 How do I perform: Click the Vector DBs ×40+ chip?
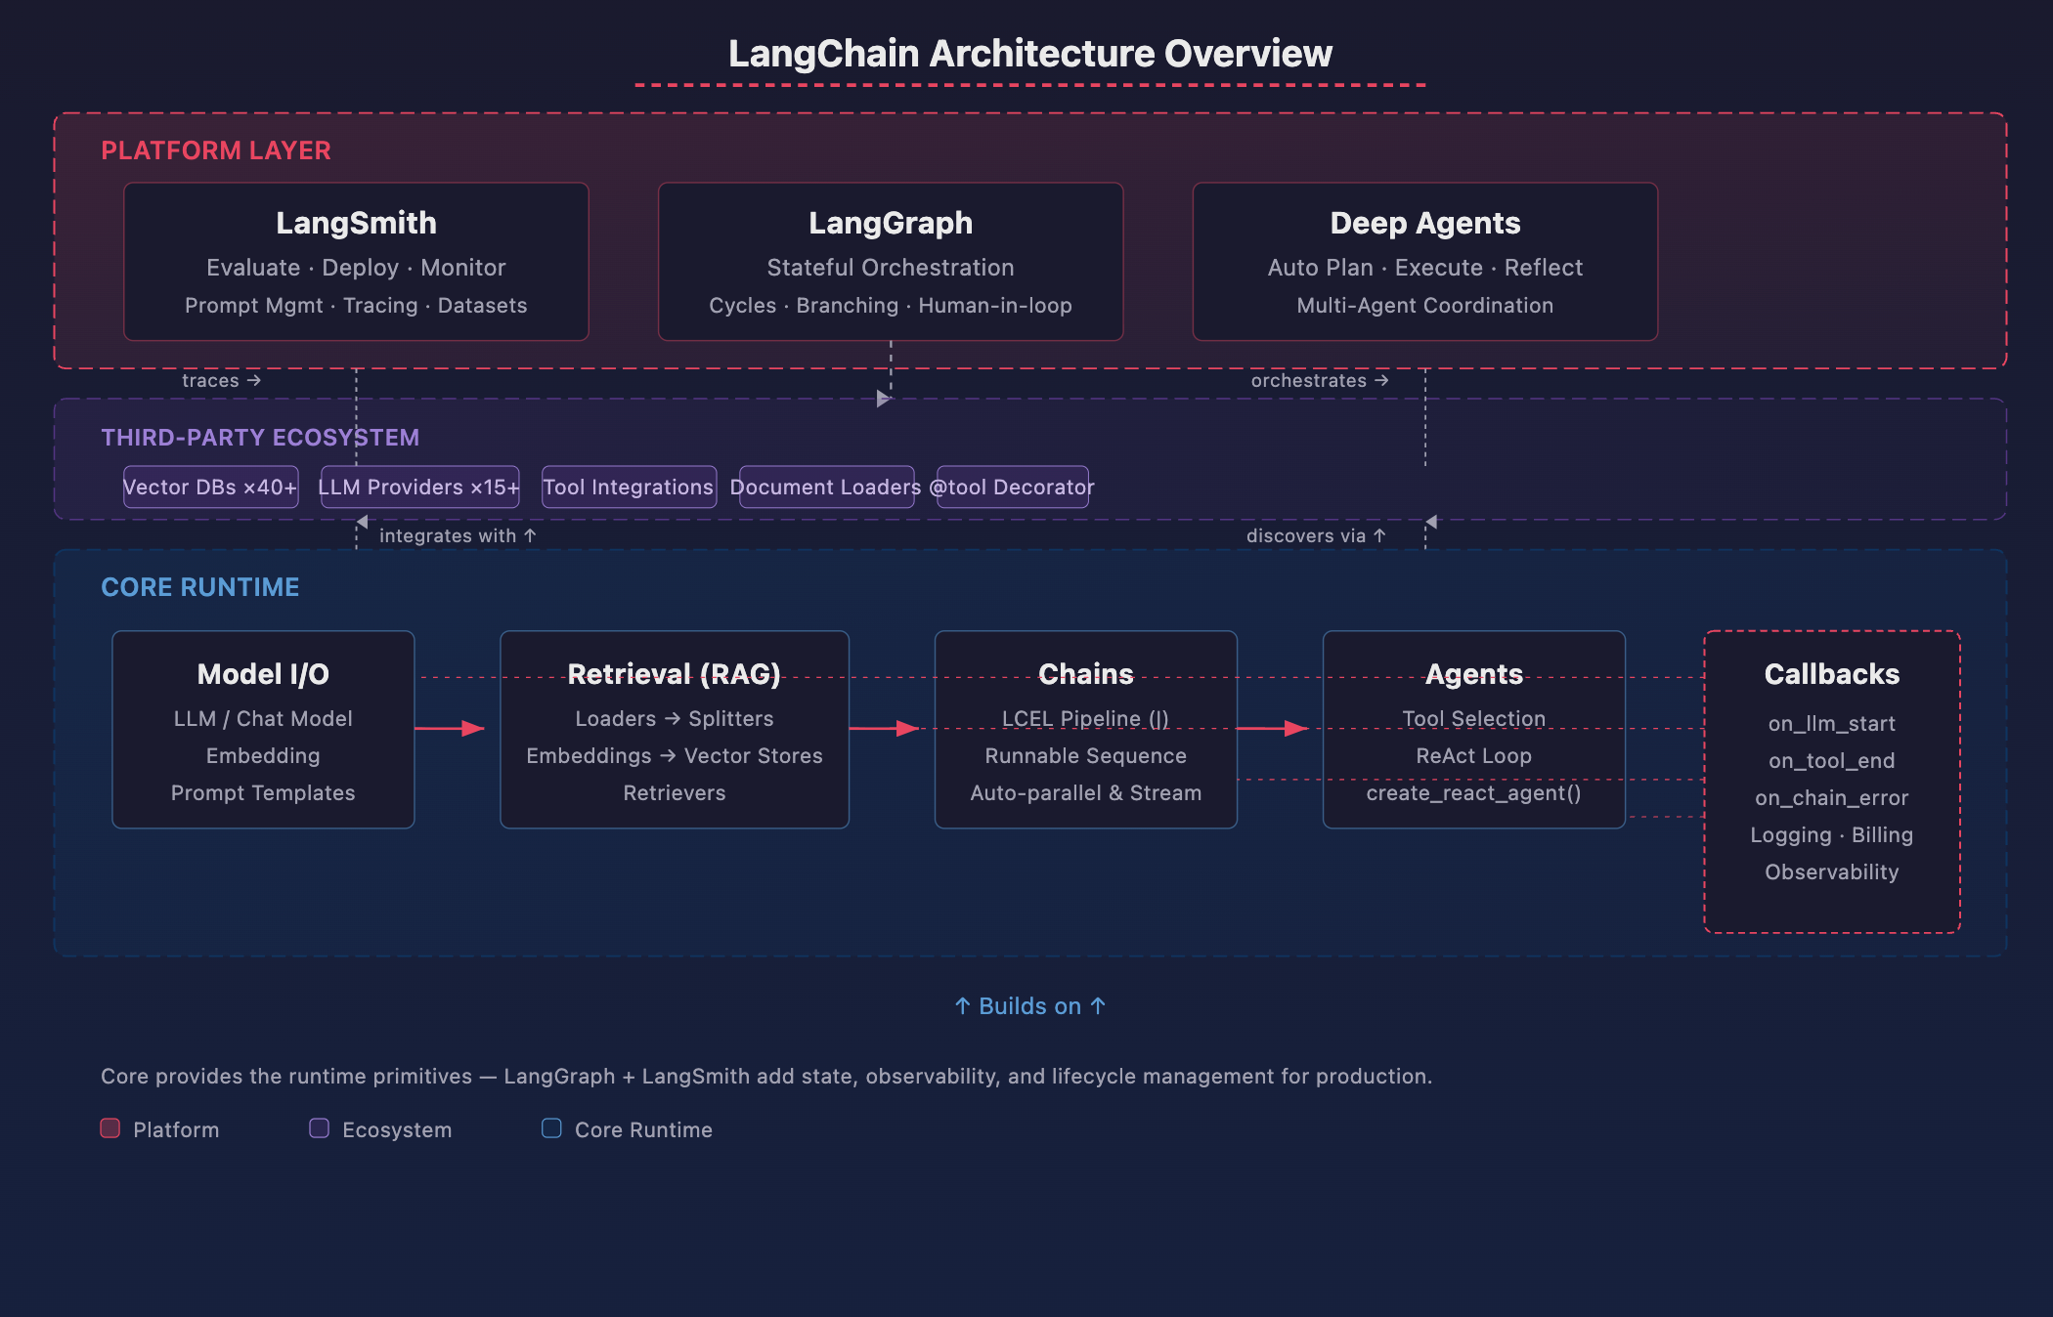(210, 487)
